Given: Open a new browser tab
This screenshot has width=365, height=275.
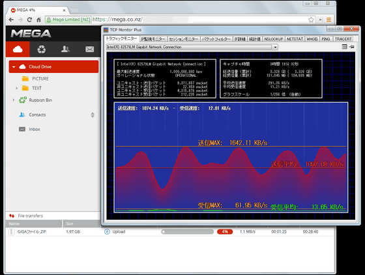Looking at the screenshot, I should pos(74,10).
